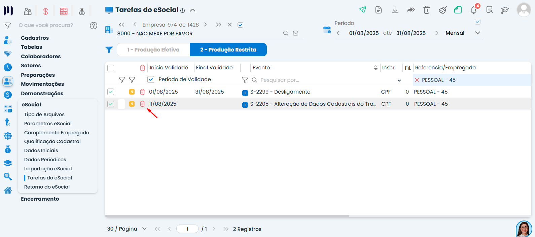Viewport: 535px width, 237px height.
Task: Select the 2 - Produção Restrita tab
Action: pos(228,50)
